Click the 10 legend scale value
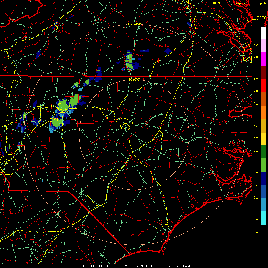Screen dimensions: 268x268 point(256,197)
